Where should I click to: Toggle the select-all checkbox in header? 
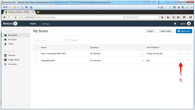point(37,47)
